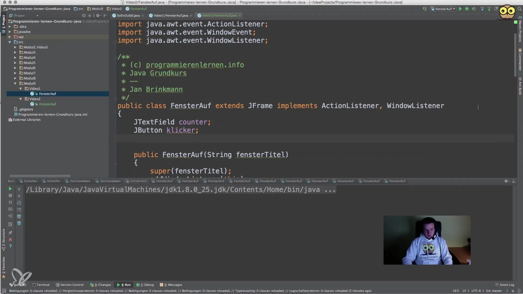Collapse all icon in Project panel header
Screen dimensions: 523x294
[x=90, y=16]
